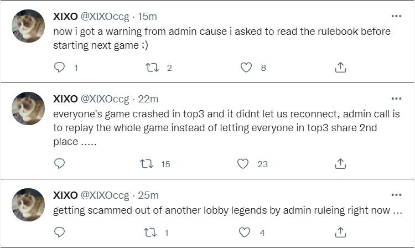Reply to the rulebook warning tweet
This screenshot has height=248, width=415.
pos(59,68)
